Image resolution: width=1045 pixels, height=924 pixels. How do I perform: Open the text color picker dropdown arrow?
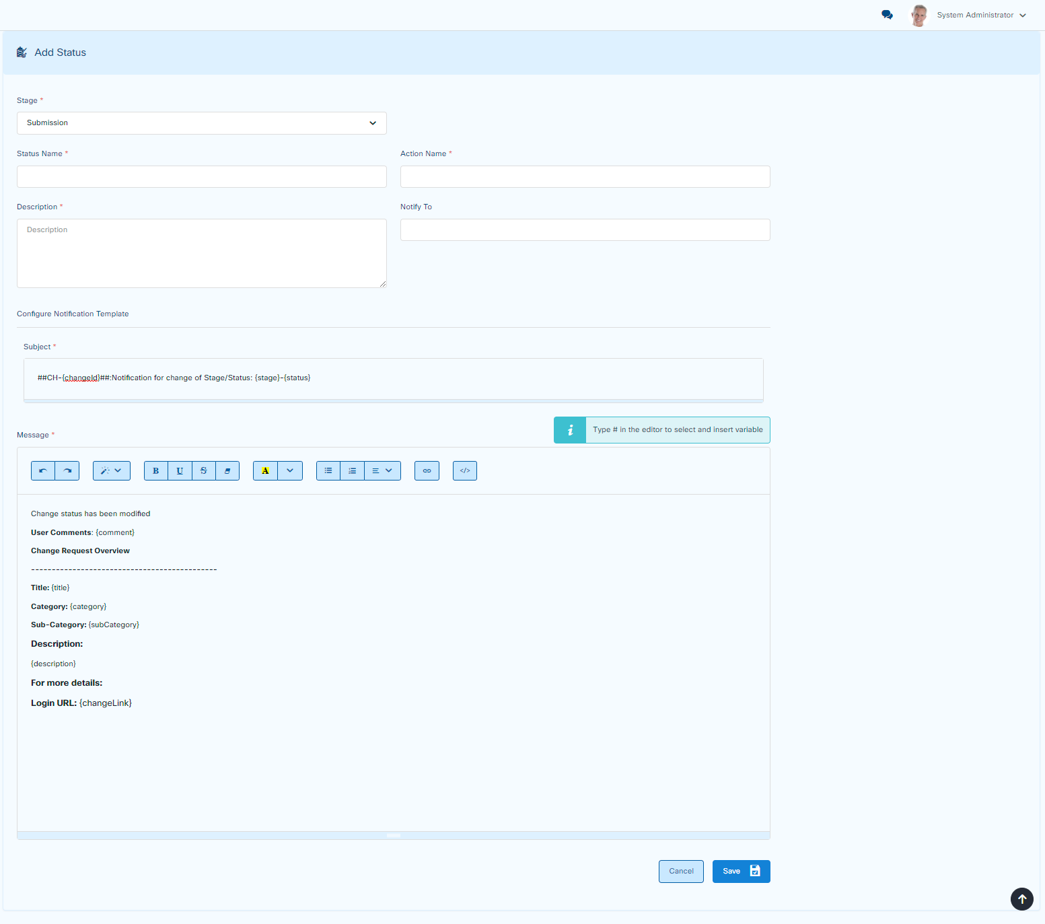[290, 471]
